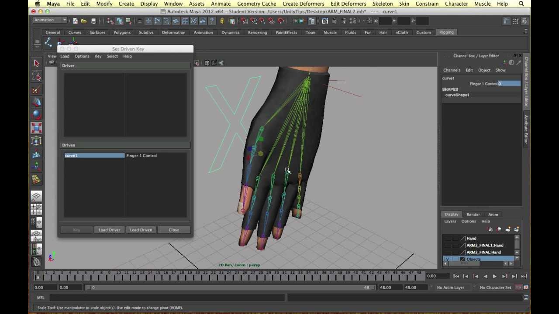This screenshot has width=559, height=314.
Task: Choose the Soft Modification tool
Action: (x=36, y=154)
